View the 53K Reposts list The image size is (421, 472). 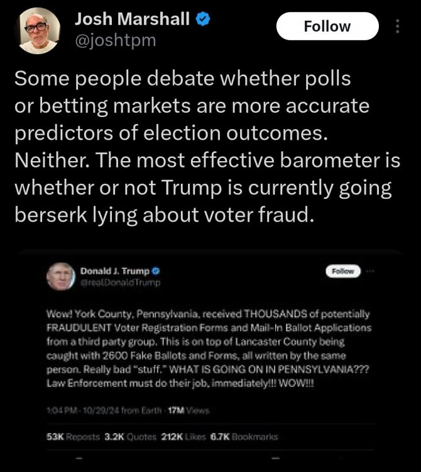pyautogui.click(x=71, y=436)
